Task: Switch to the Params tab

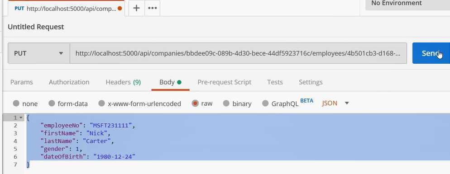Action: [x=22, y=82]
